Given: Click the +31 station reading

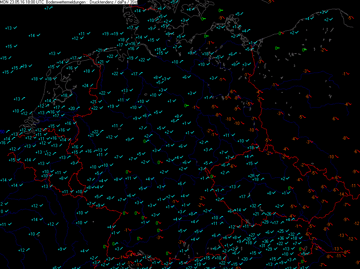Looking at the screenshot, I should [x=262, y=246].
